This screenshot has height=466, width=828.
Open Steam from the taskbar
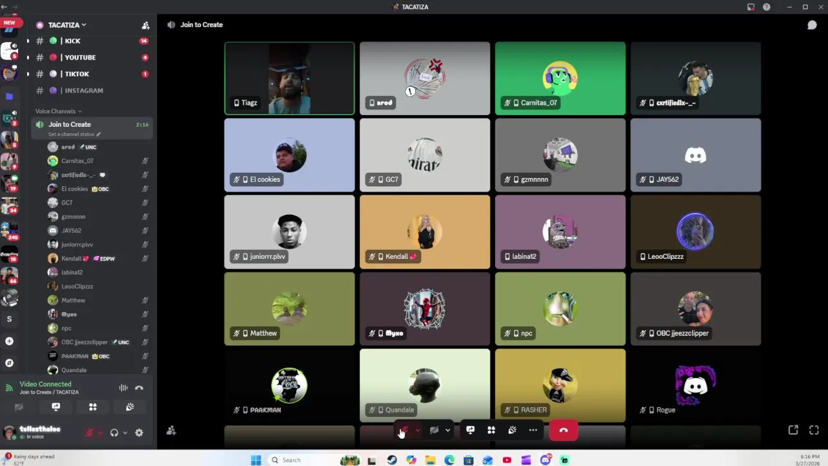click(x=391, y=460)
